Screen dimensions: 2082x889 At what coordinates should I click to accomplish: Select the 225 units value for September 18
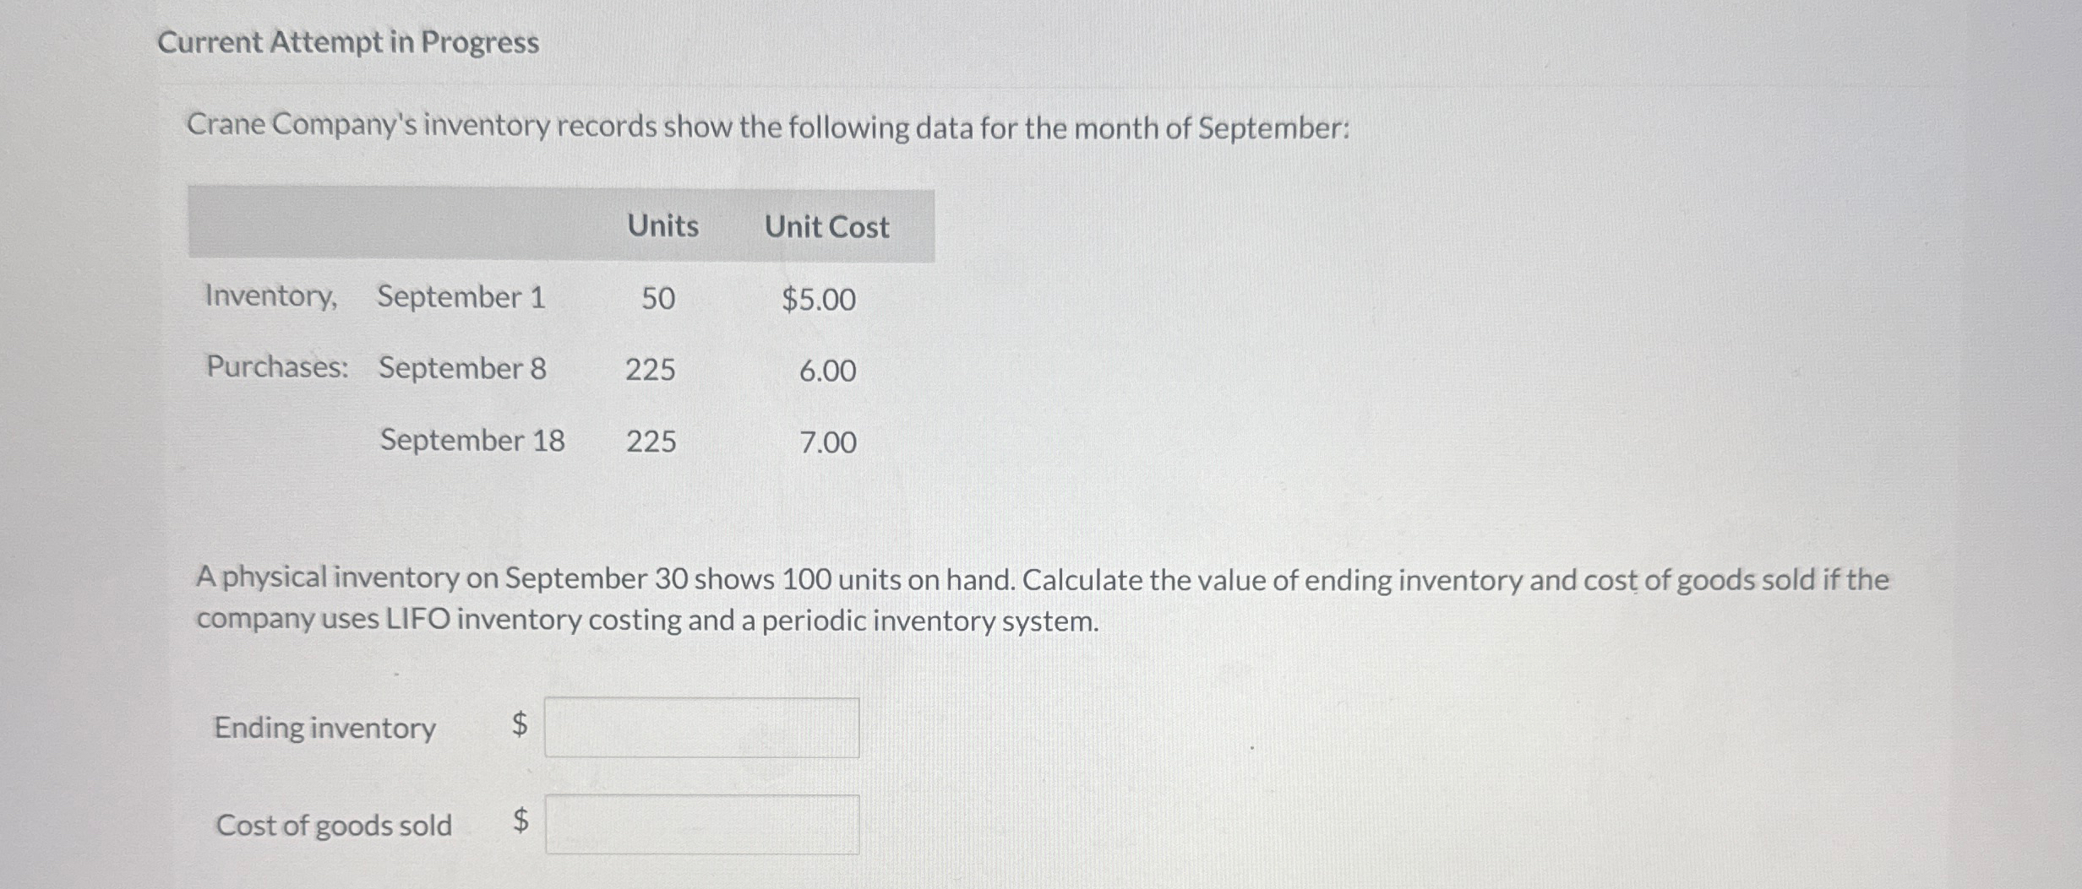pos(650,441)
